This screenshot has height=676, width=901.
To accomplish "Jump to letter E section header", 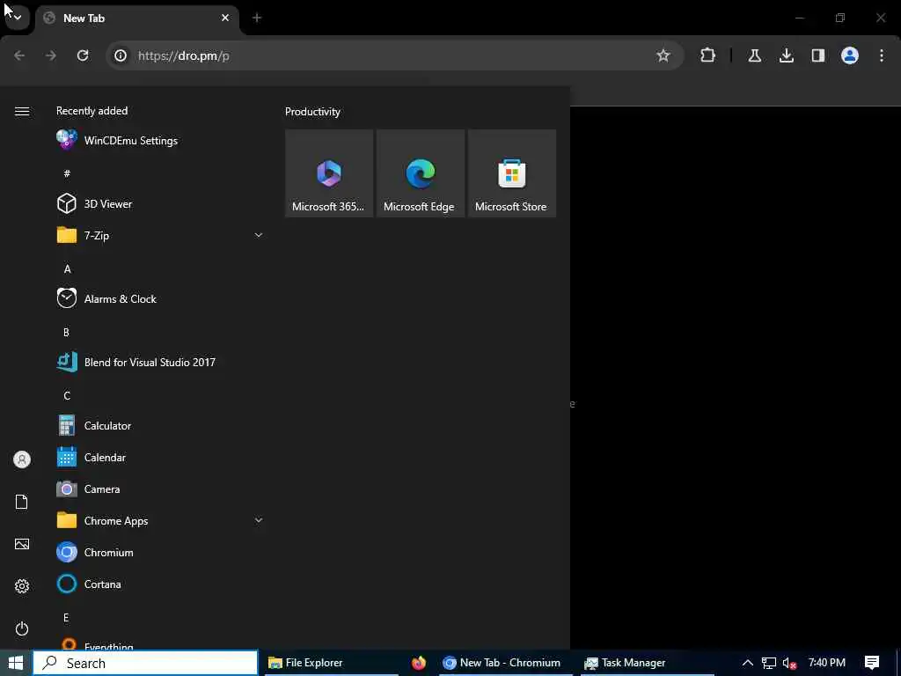I will pos(66,617).
